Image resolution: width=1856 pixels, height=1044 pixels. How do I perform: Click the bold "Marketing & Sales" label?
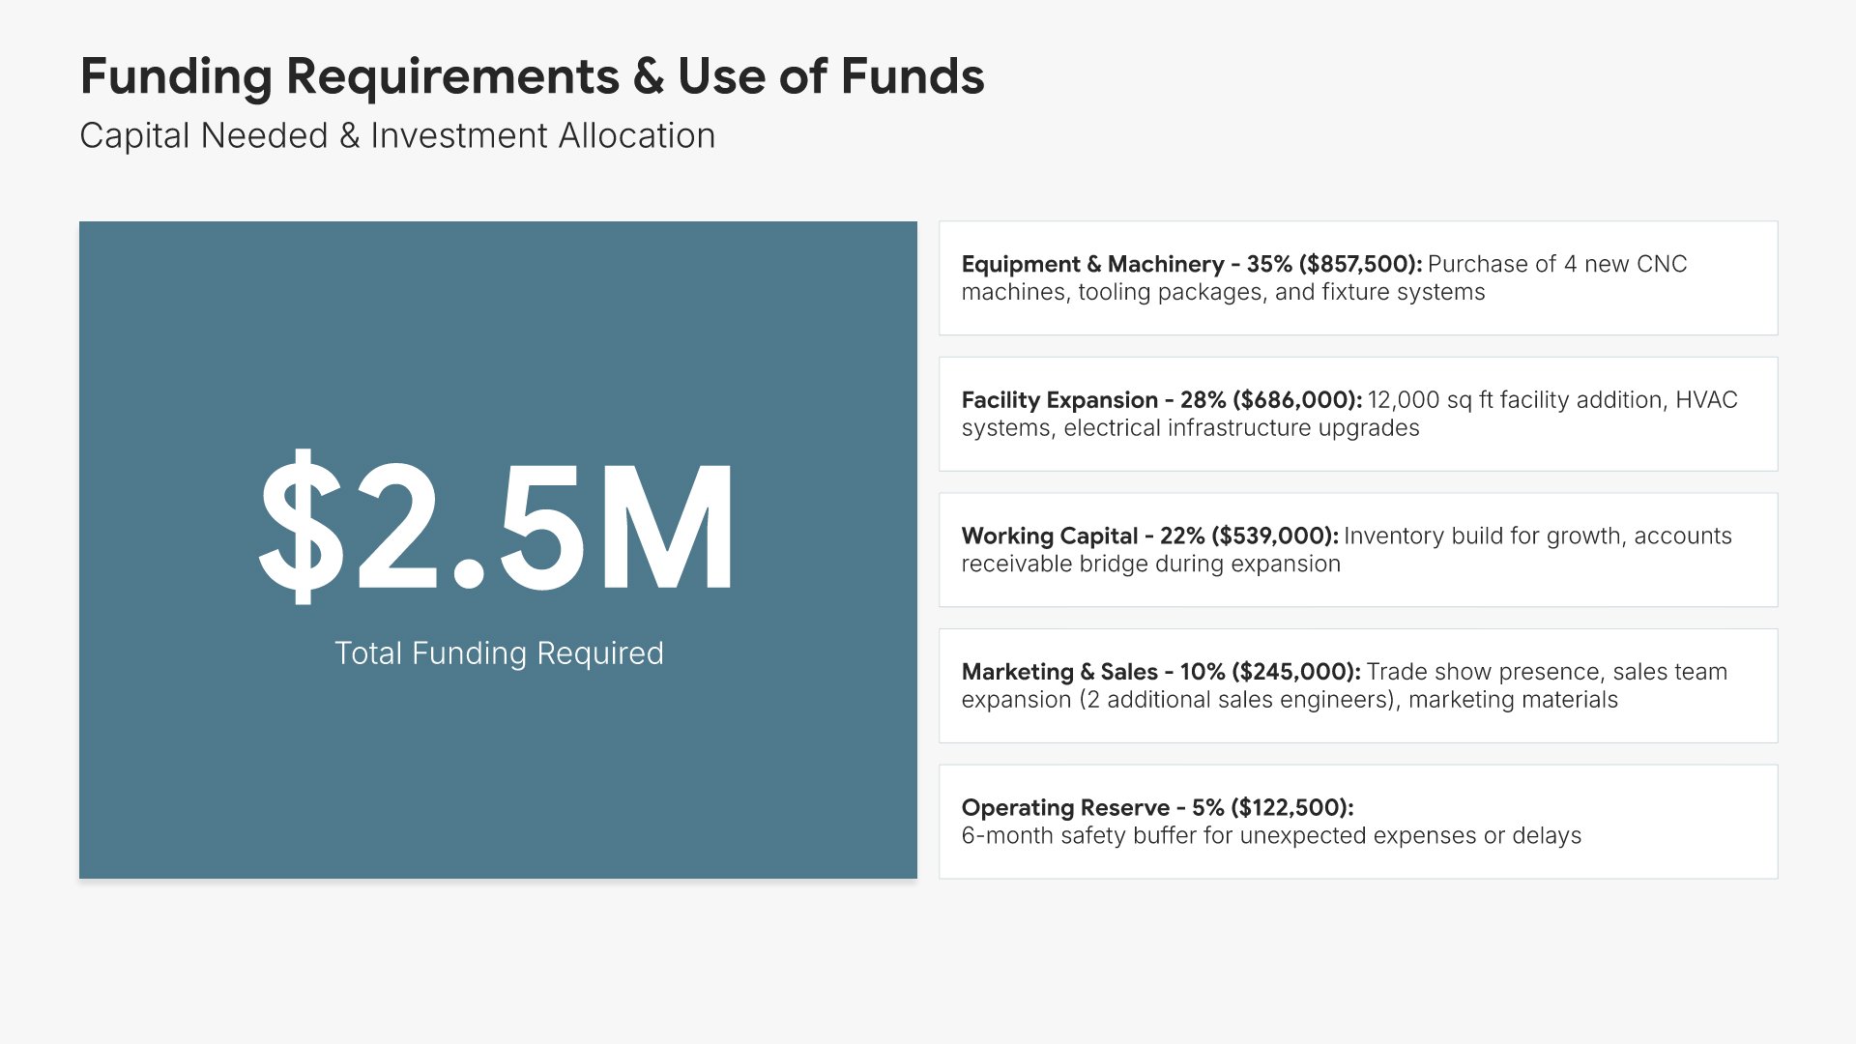[x=1059, y=672]
